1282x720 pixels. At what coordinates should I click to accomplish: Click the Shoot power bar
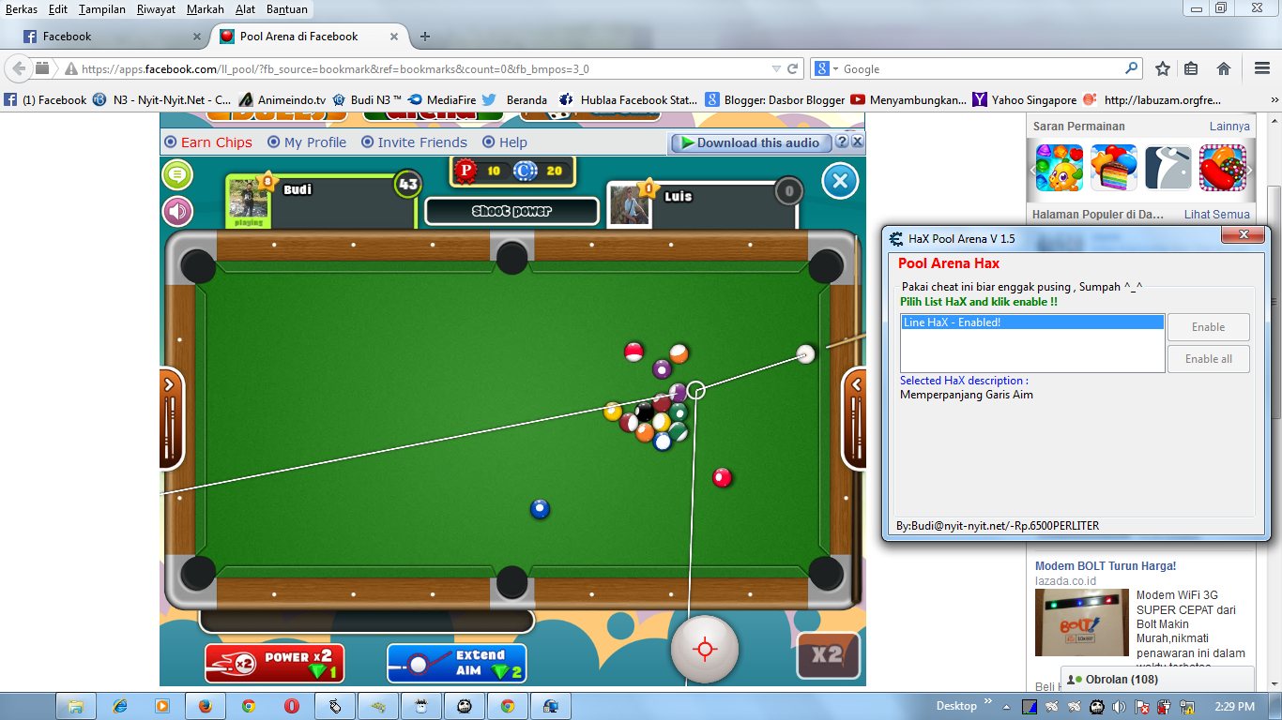coord(511,212)
